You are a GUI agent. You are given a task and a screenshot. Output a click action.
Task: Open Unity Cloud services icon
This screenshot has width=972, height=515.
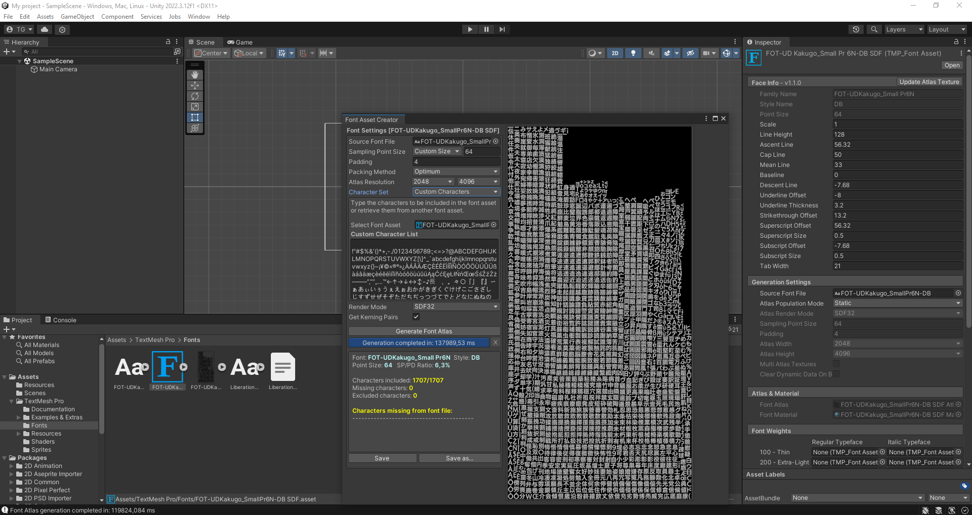[45, 29]
